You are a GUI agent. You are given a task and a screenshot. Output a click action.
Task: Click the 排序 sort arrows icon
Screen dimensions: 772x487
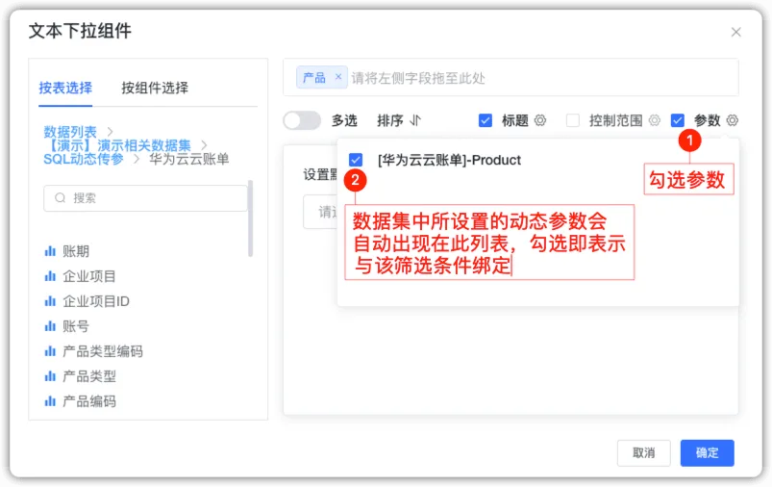pyautogui.click(x=415, y=120)
